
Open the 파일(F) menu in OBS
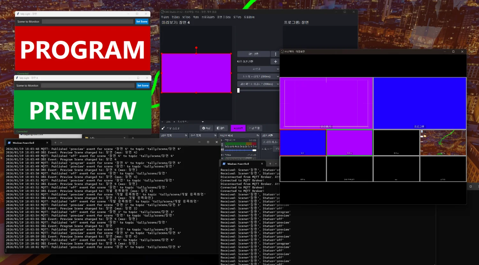point(165,17)
